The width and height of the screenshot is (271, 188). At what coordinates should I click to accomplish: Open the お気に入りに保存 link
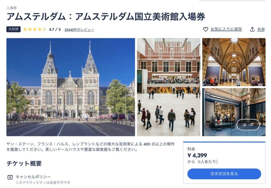click(x=226, y=29)
